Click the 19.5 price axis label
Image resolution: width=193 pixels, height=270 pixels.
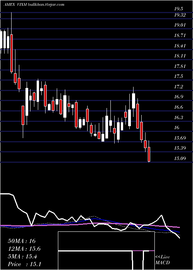point(179,9)
